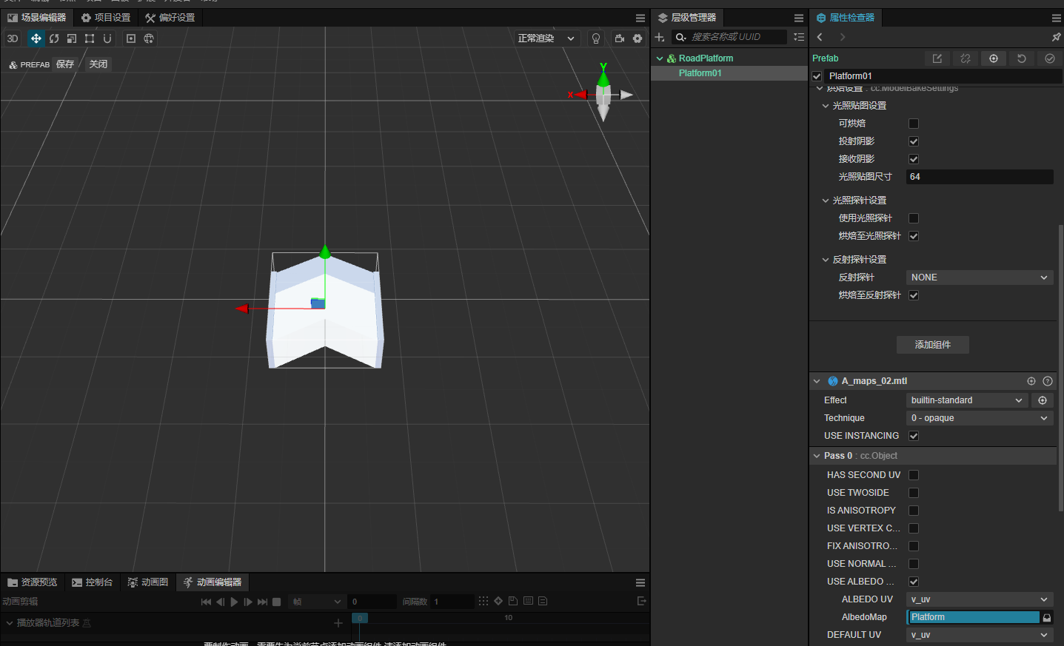Open the scene panel hamburger menu
1064x646 pixels.
point(640,18)
